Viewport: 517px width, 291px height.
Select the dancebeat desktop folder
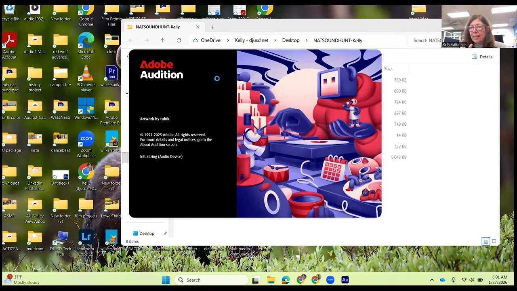click(x=61, y=142)
